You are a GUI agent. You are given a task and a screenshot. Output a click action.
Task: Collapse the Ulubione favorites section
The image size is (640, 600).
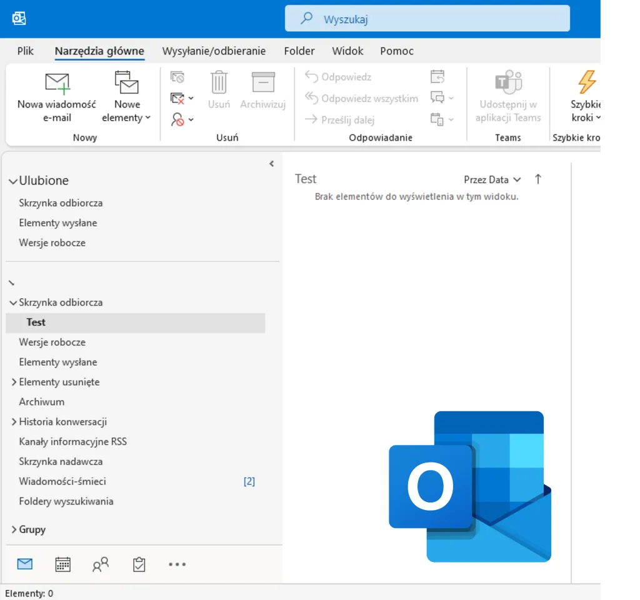(x=13, y=181)
